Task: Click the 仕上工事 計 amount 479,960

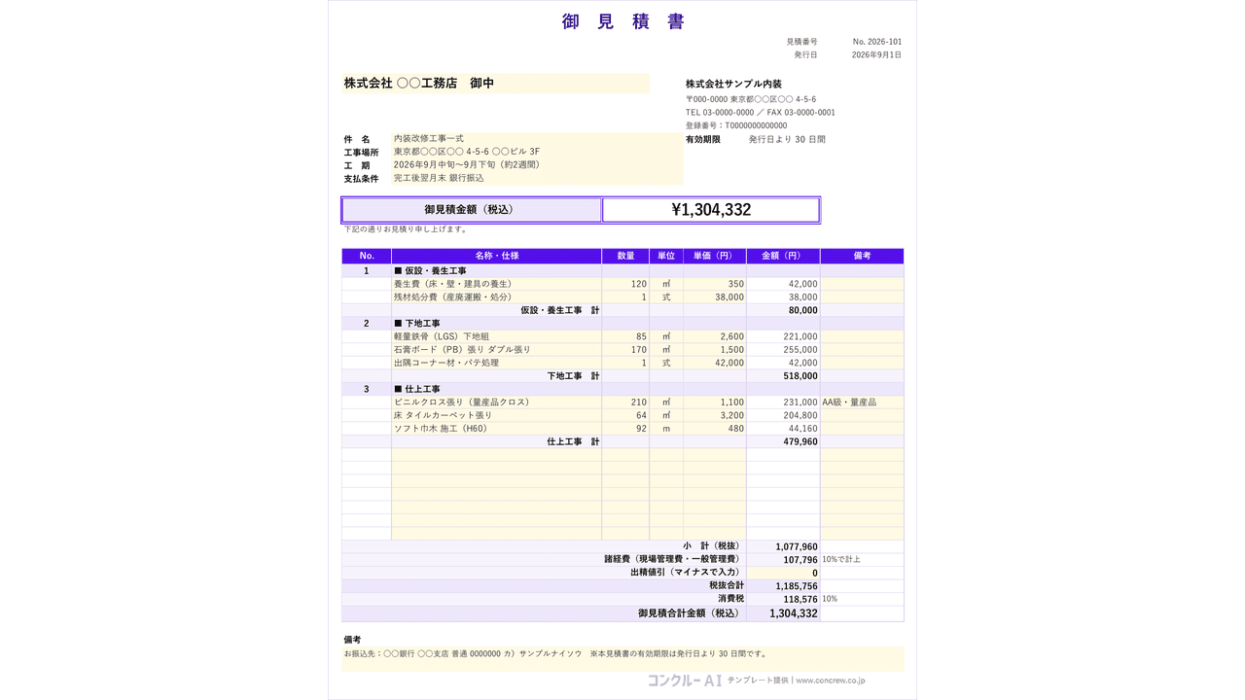Action: 783,441
